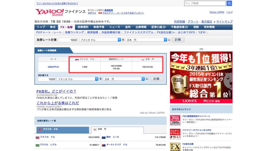The height and width of the screenshot is (151, 267).
Task: Click the American flag icon in results header
Action: point(77,59)
